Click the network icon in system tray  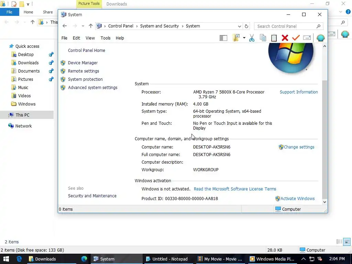[x=311, y=259]
